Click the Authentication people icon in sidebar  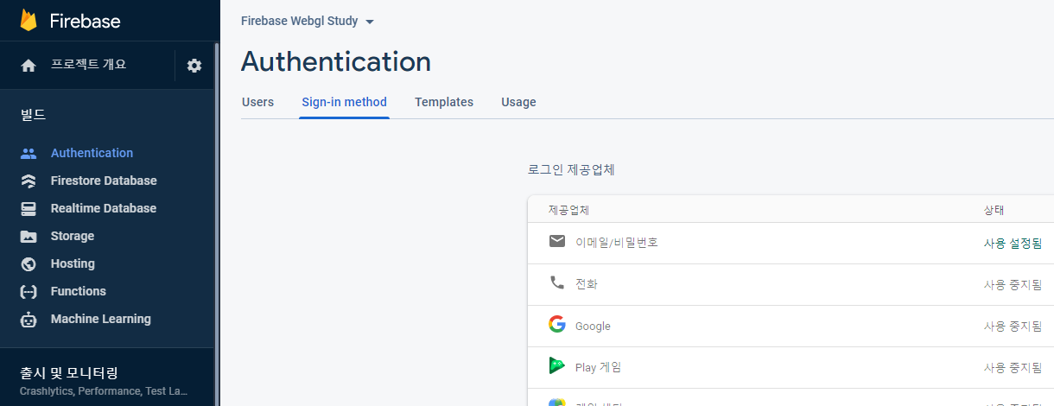29,153
